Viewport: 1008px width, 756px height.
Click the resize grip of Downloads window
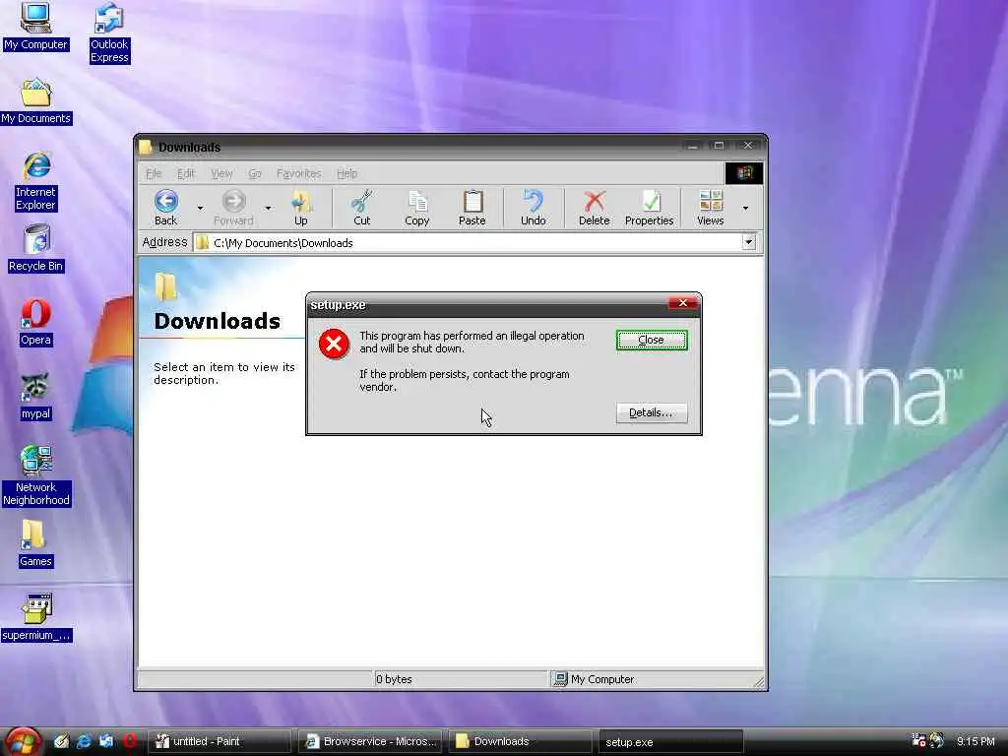coord(758,682)
